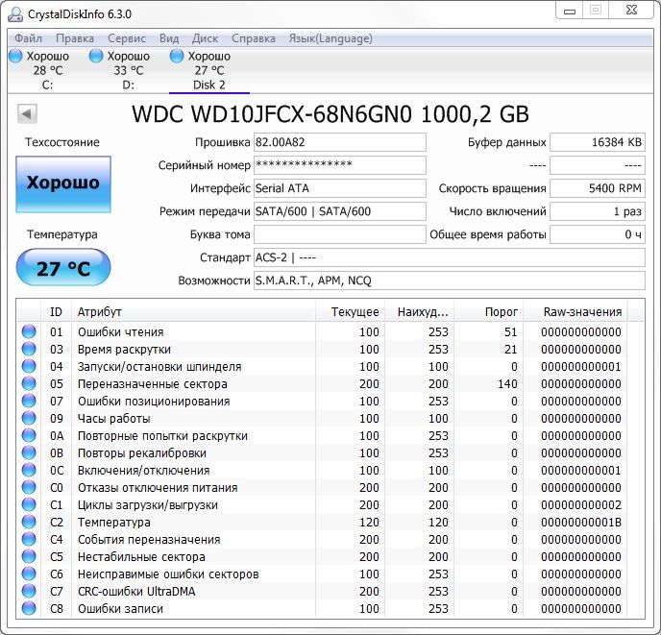This screenshot has height=635, width=661.
Task: Click status orb for C4 События переназначения
Action: [29, 539]
